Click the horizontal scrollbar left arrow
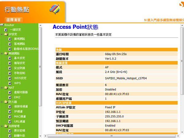This screenshot has width=184, height=138. tap(45, 136)
